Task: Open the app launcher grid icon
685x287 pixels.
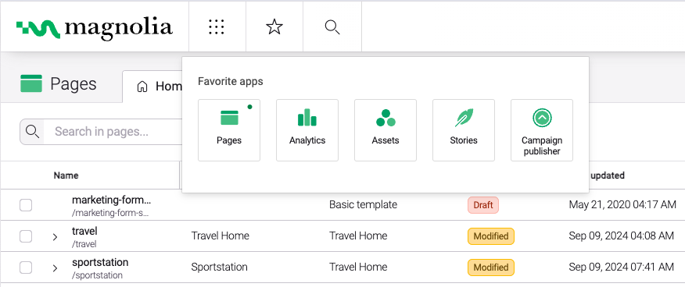Action: click(217, 27)
